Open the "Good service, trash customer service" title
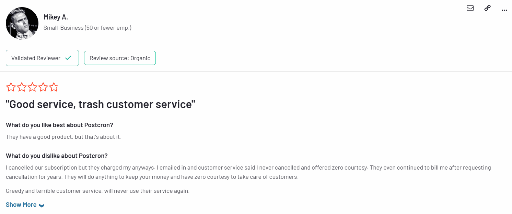The width and height of the screenshot is (512, 214). click(x=101, y=104)
